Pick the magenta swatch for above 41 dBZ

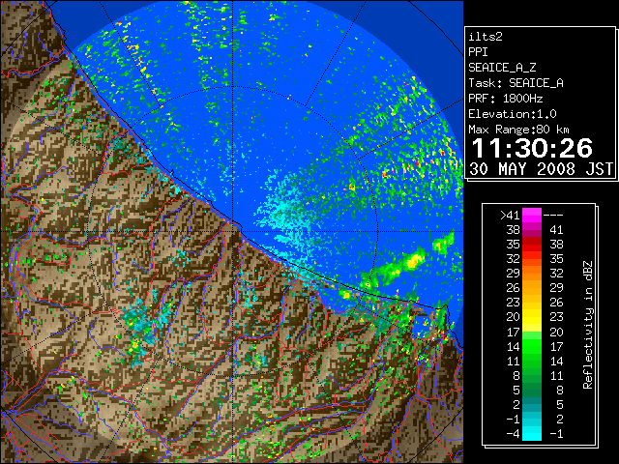tap(532, 216)
